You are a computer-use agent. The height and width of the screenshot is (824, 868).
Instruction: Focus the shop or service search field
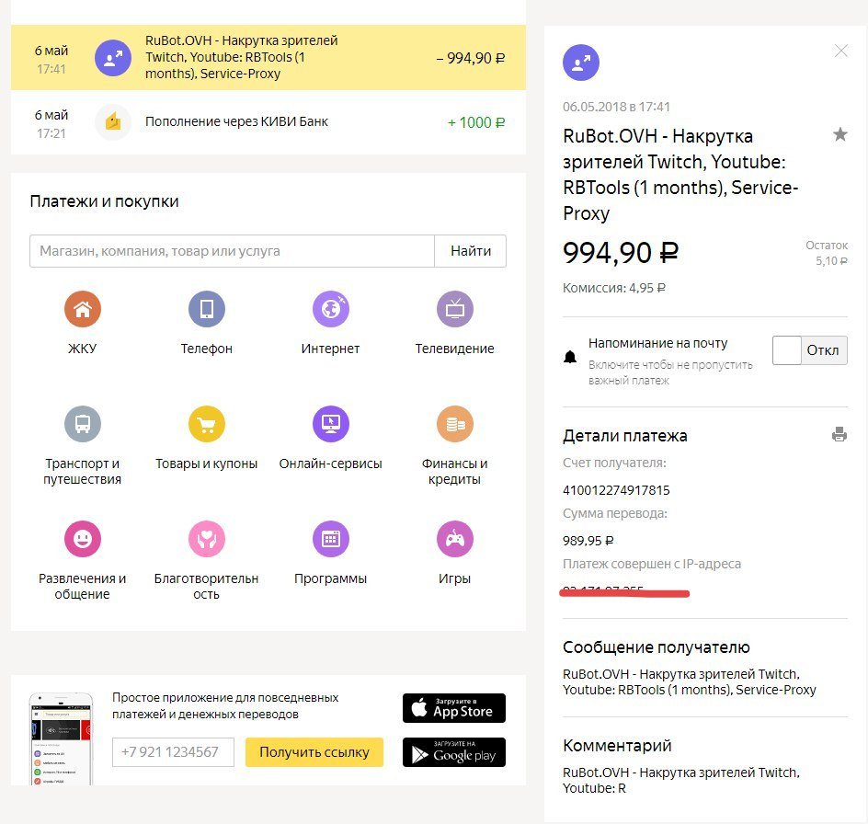tap(232, 251)
